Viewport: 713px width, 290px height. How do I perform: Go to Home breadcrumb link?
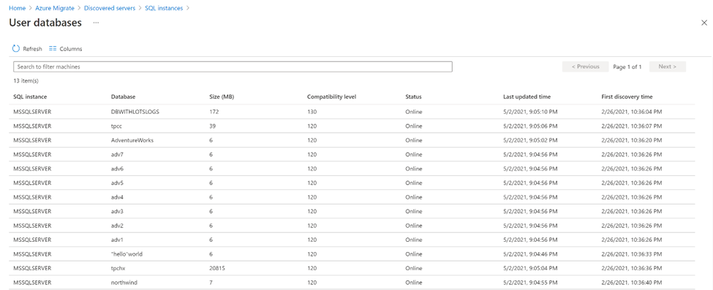coord(18,8)
